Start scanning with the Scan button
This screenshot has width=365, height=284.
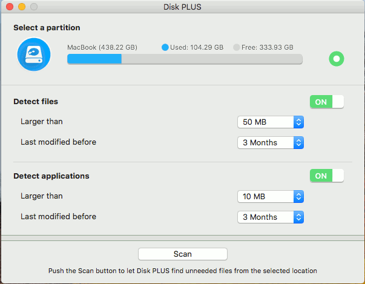(x=183, y=254)
